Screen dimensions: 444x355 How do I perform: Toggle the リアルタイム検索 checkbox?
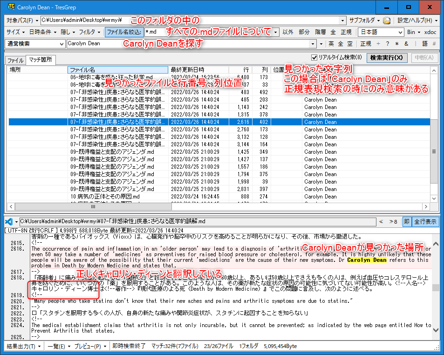pyautogui.click(x=314, y=57)
